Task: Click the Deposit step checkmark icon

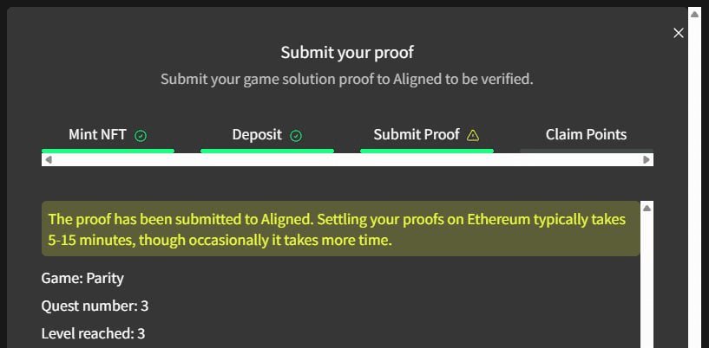Action: tap(296, 135)
